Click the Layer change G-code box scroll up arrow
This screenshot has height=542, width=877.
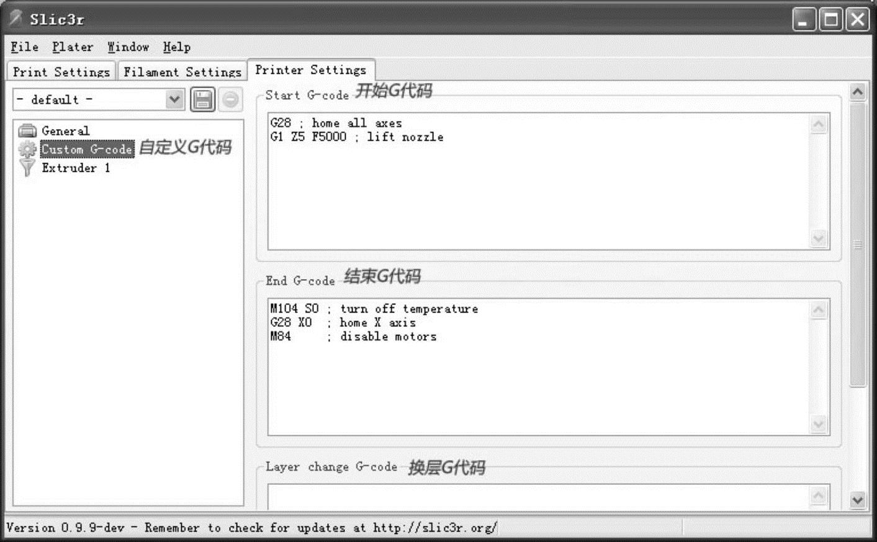[819, 495]
